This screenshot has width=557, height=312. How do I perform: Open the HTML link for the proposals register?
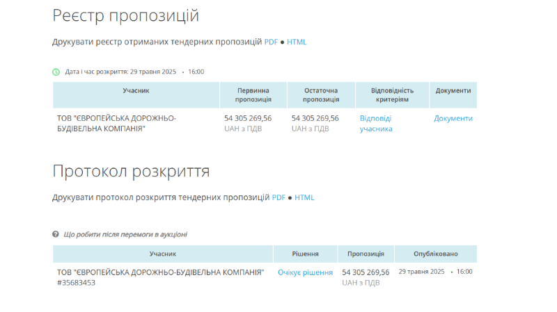click(x=297, y=42)
